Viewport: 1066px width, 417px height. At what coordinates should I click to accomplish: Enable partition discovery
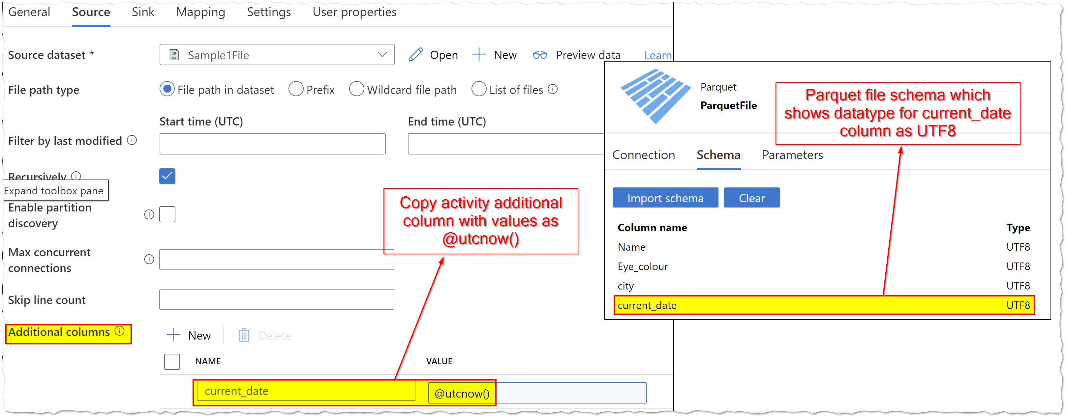pyautogui.click(x=167, y=214)
